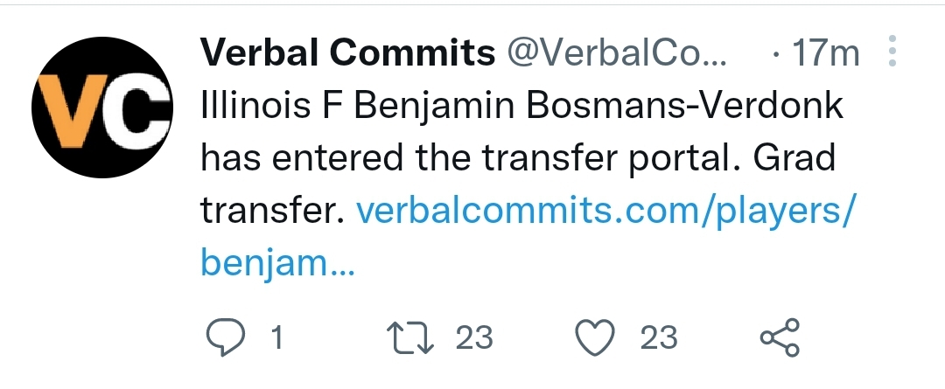The width and height of the screenshot is (945, 389).
Task: Click the like count next to the heart
Action: 658,337
